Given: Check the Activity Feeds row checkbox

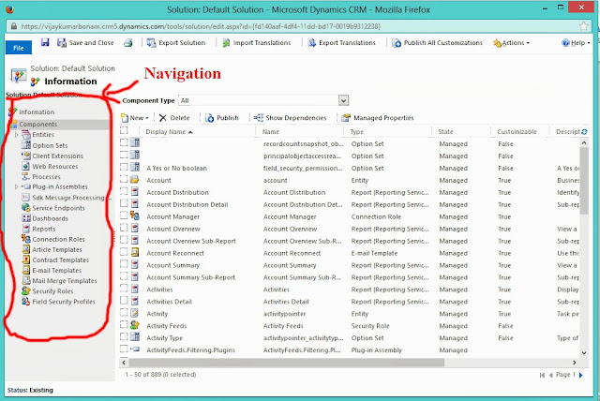Looking at the screenshot, I should (x=124, y=324).
